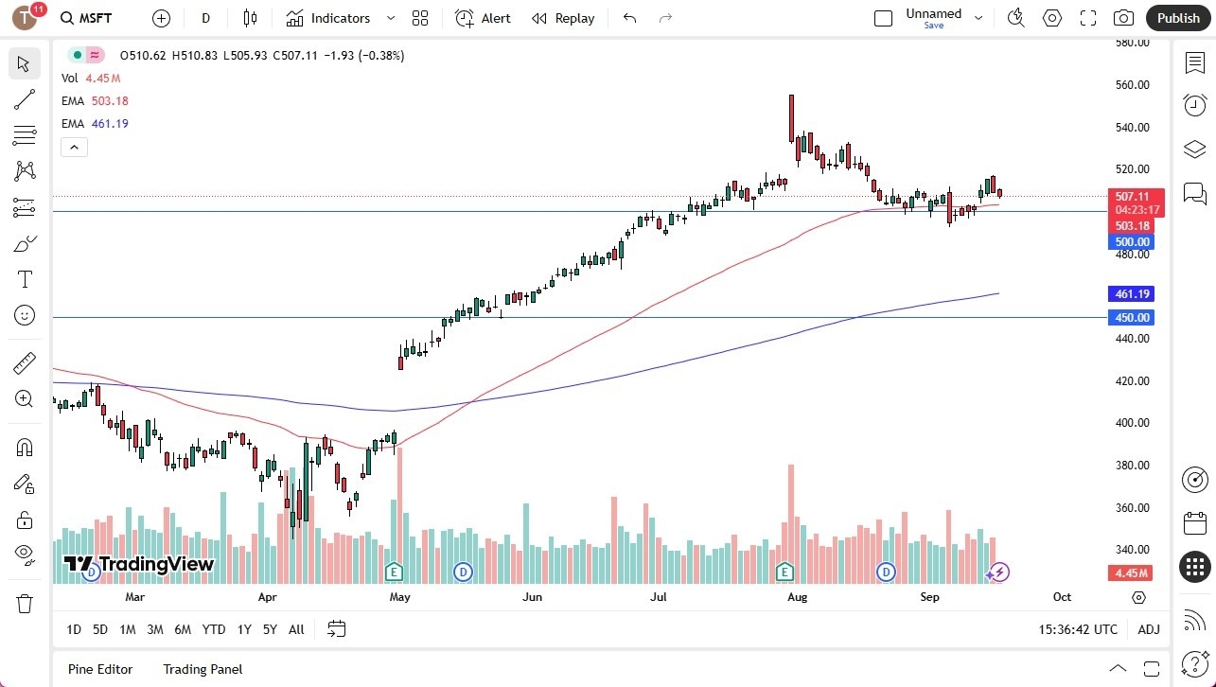Screen dimensions: 1216x687
Task: Lock all drawings on the chart
Action: [x=24, y=519]
